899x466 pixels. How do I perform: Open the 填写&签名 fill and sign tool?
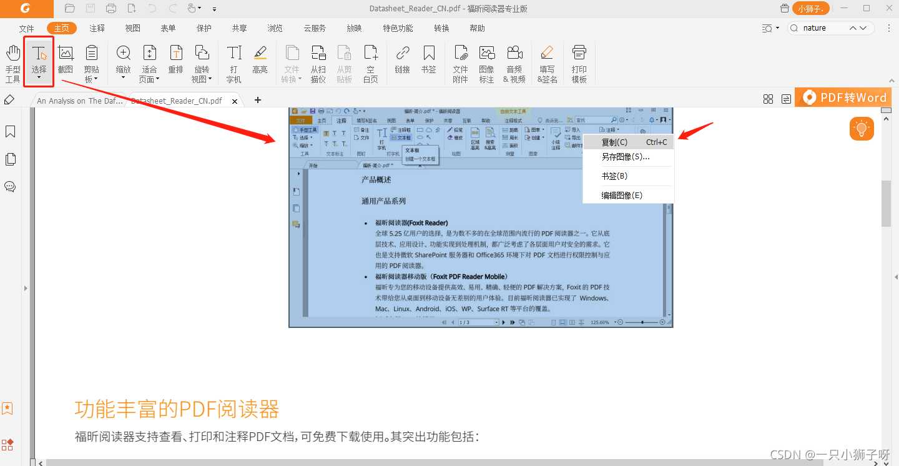click(548, 64)
